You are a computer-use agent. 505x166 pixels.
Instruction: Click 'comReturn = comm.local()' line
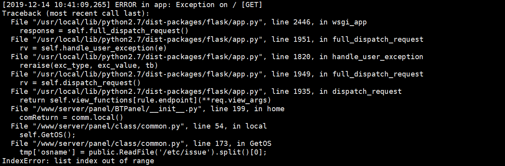point(72,118)
